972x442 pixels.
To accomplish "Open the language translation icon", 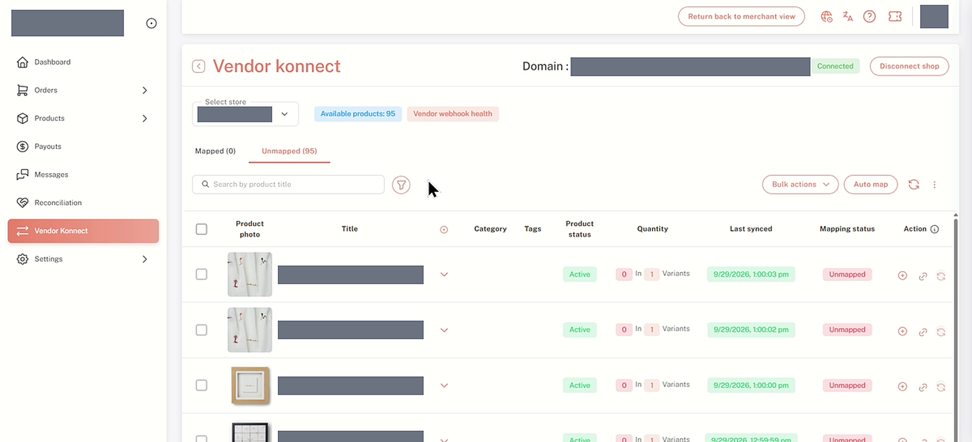I will [848, 17].
